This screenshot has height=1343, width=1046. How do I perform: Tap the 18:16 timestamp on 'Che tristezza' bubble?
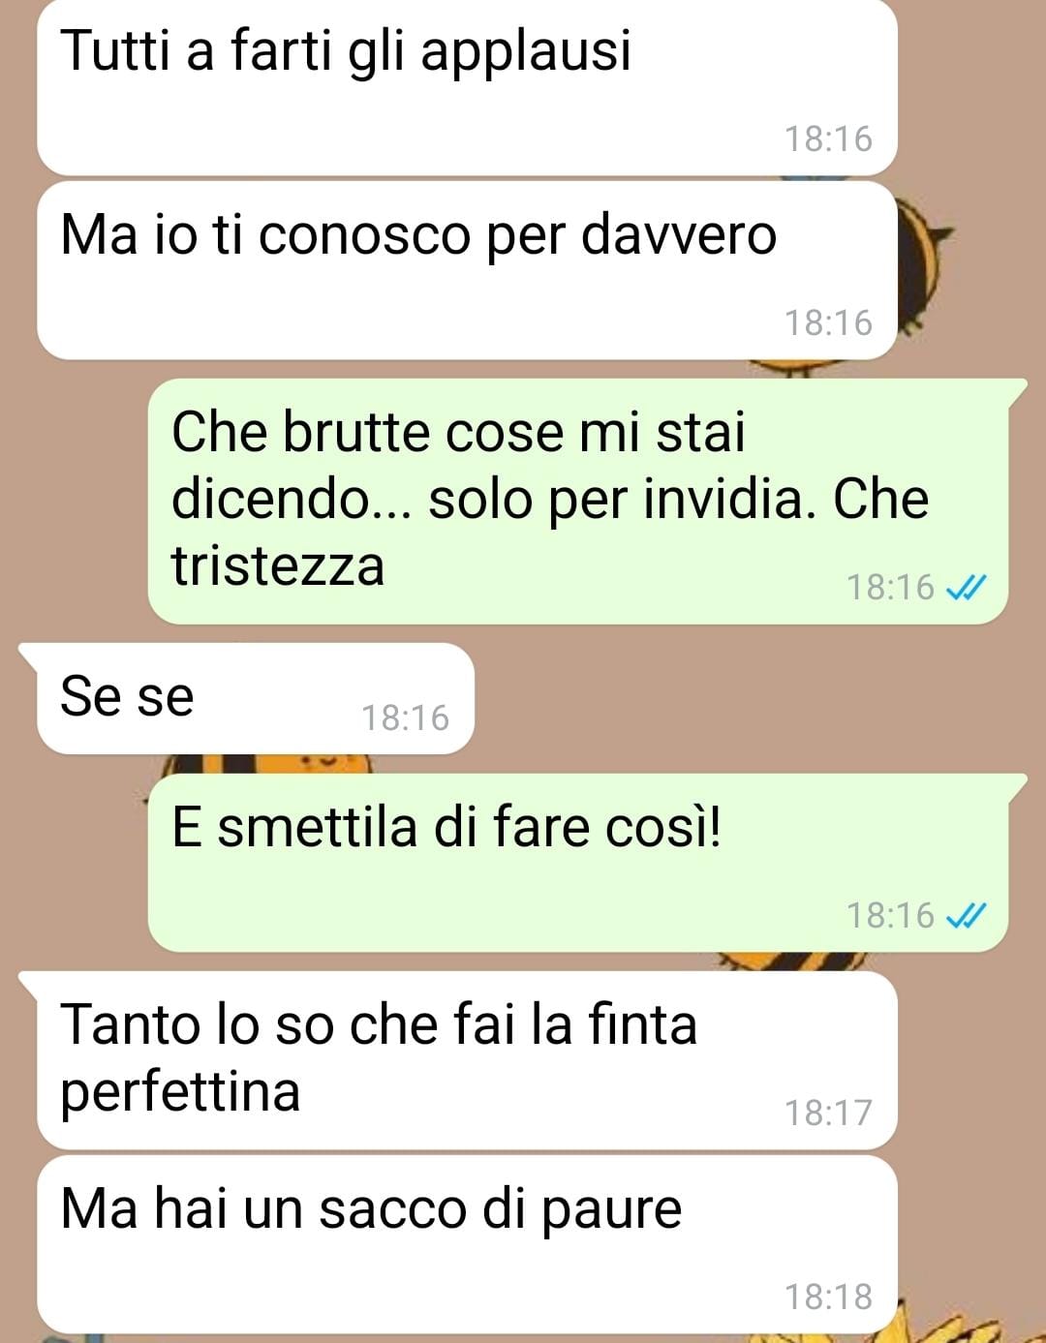[x=891, y=587]
